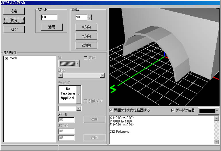Viewport: 221px width, 151px height.
Task: Apply texture offset with bottom 適用 button
Action: [x=94, y=138]
